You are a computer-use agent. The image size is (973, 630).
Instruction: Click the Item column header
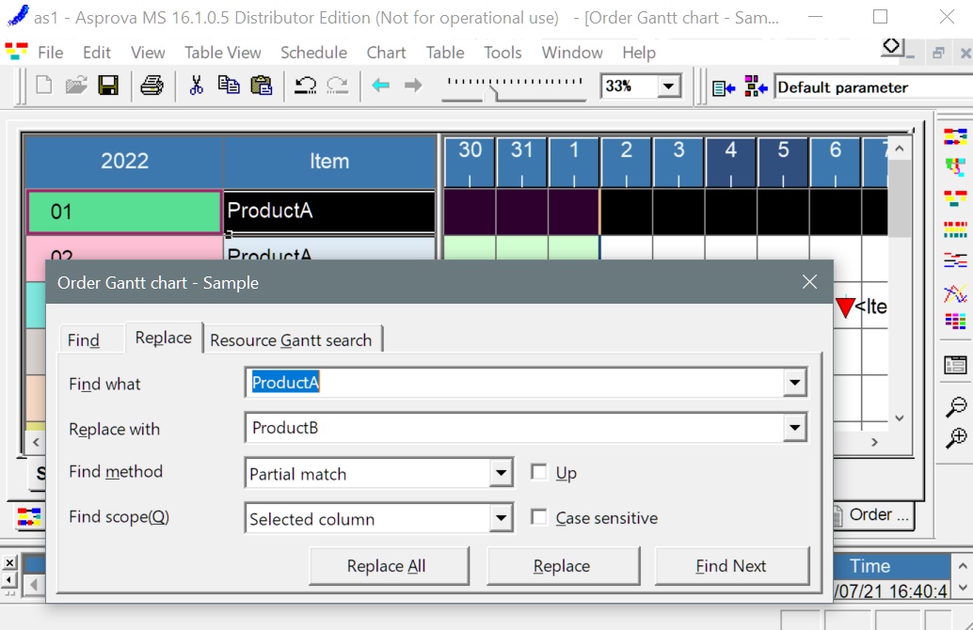pyautogui.click(x=329, y=161)
